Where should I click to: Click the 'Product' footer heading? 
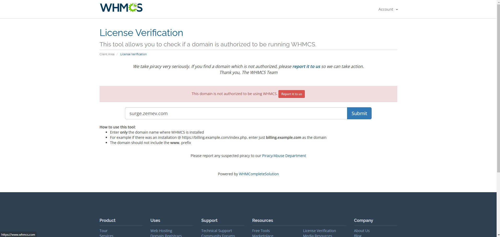click(x=108, y=220)
